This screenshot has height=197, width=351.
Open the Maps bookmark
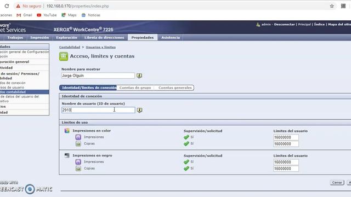click(69, 15)
